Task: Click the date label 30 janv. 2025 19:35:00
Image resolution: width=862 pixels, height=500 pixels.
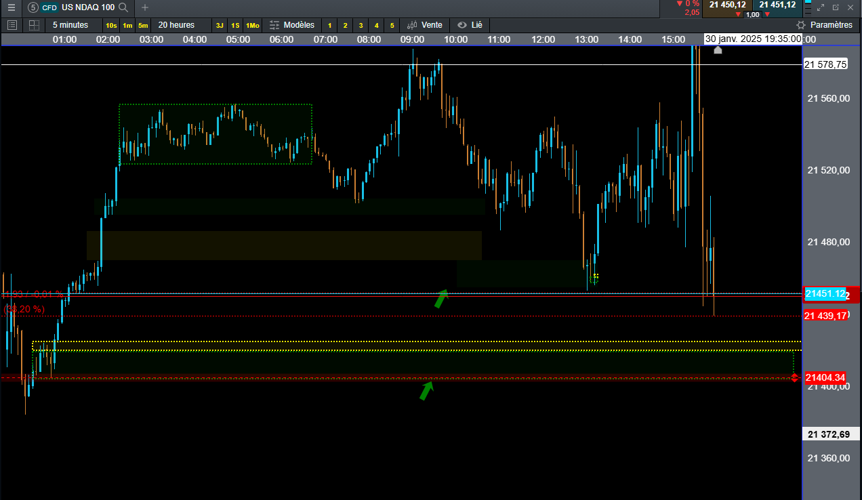Action: coord(754,39)
